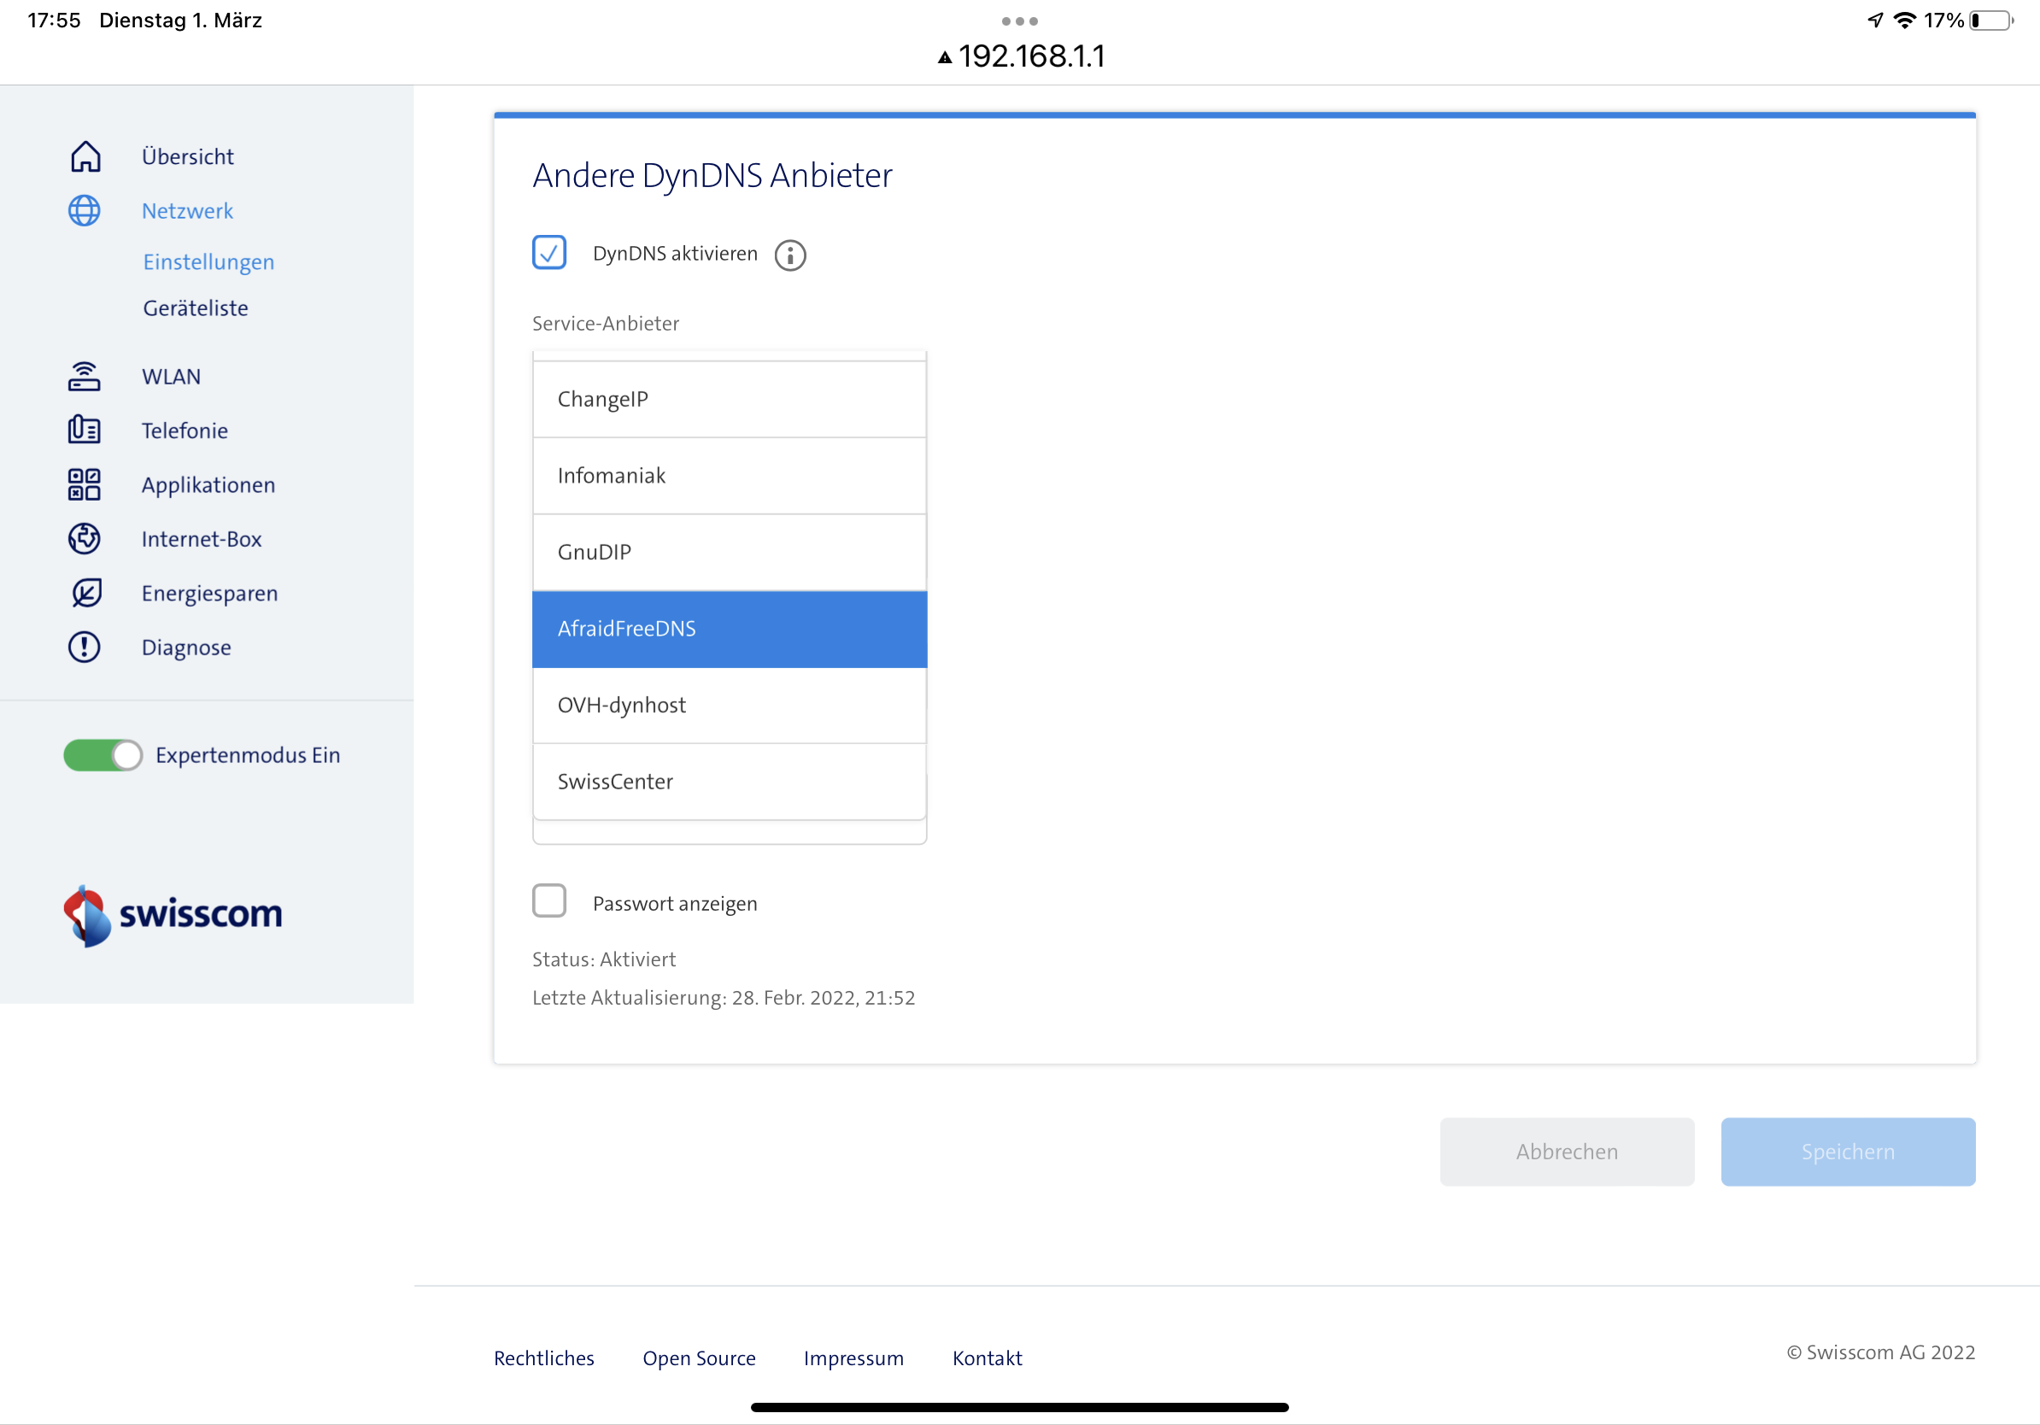
Task: Click the Internet-Box icon
Action: [85, 539]
